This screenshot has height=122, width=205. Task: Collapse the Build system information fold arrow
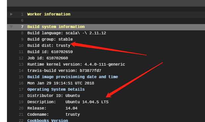click(x=11, y=27)
